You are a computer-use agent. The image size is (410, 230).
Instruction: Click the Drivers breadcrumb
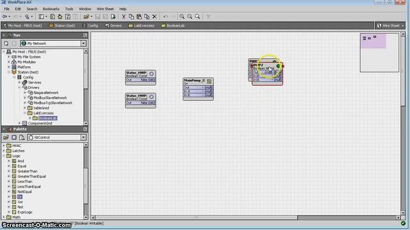(113, 26)
